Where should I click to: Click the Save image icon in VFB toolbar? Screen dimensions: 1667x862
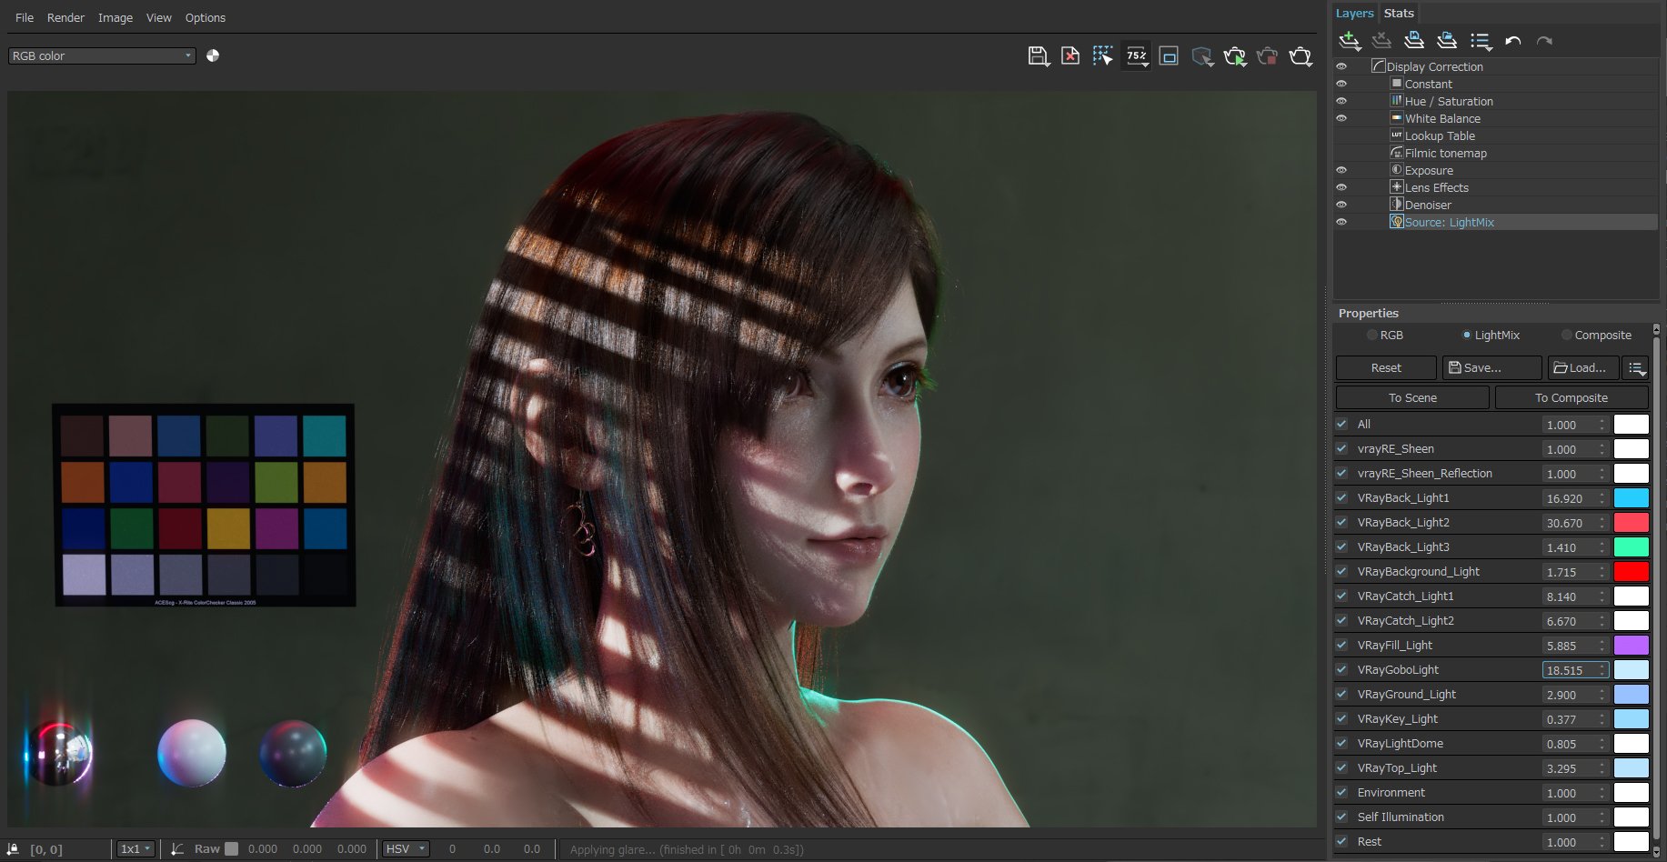[1038, 56]
